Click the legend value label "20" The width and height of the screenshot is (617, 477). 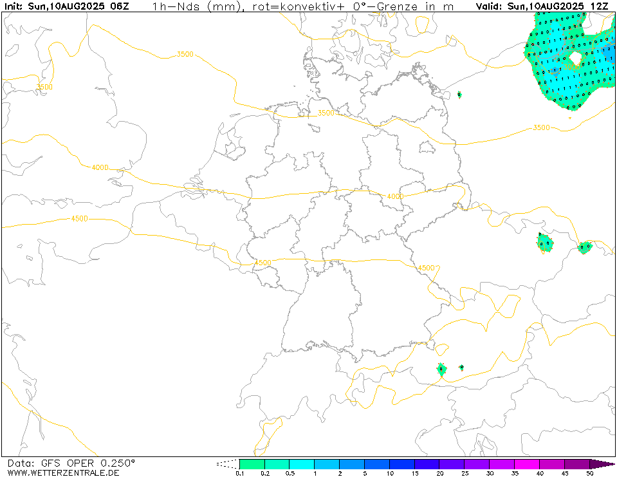[x=439, y=473]
